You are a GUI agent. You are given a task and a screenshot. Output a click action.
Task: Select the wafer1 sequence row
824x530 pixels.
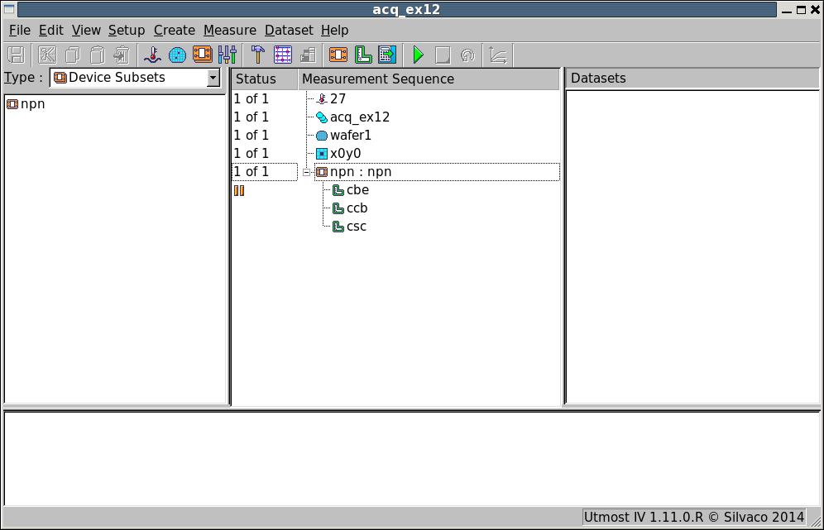351,136
